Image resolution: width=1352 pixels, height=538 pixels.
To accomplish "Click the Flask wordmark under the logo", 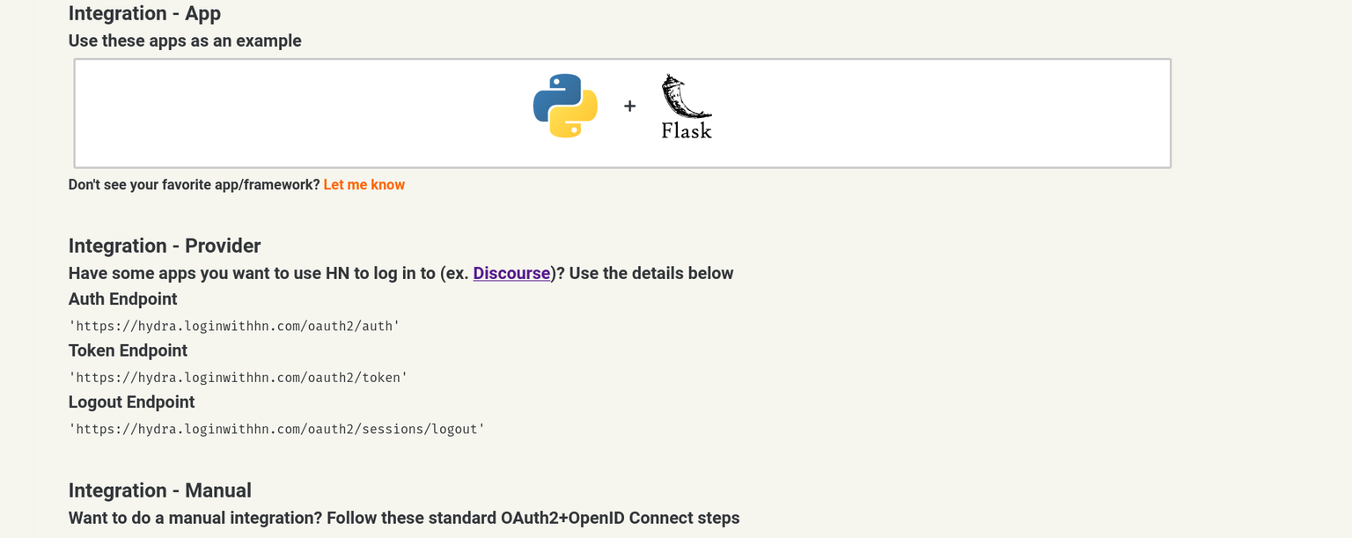I will coord(687,130).
